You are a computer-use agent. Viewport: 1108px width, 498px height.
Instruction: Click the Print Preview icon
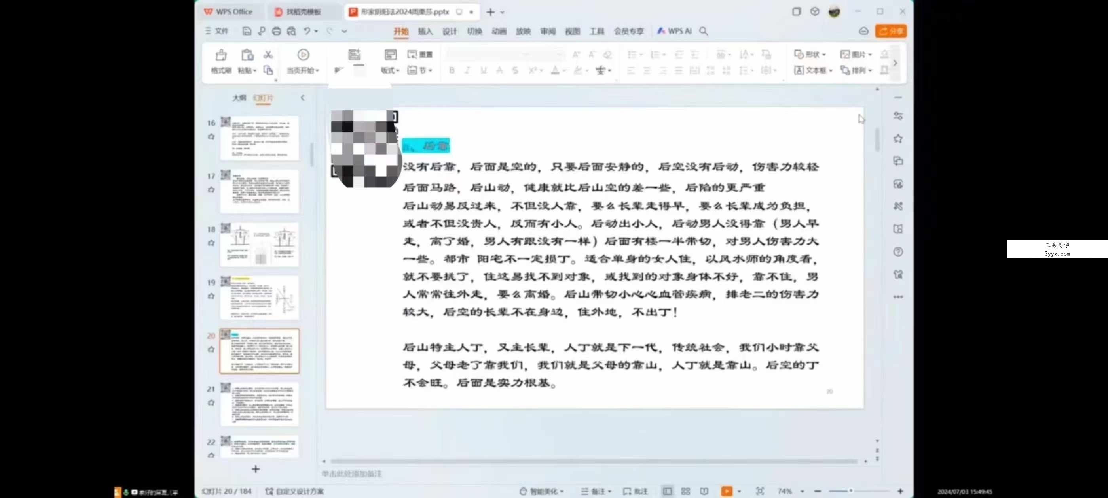291,31
